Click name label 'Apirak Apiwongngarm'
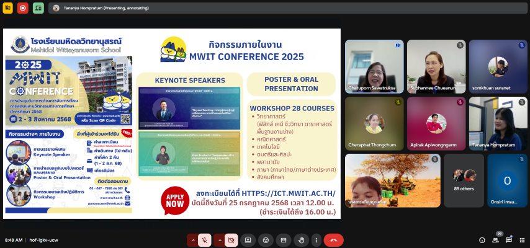The image size is (530, 248). (x=433, y=145)
